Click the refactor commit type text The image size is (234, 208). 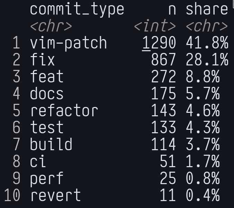click(x=64, y=110)
